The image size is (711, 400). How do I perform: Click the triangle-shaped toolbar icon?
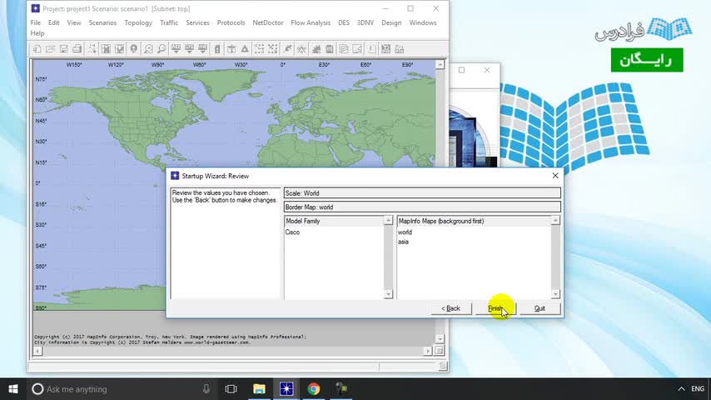[245, 49]
